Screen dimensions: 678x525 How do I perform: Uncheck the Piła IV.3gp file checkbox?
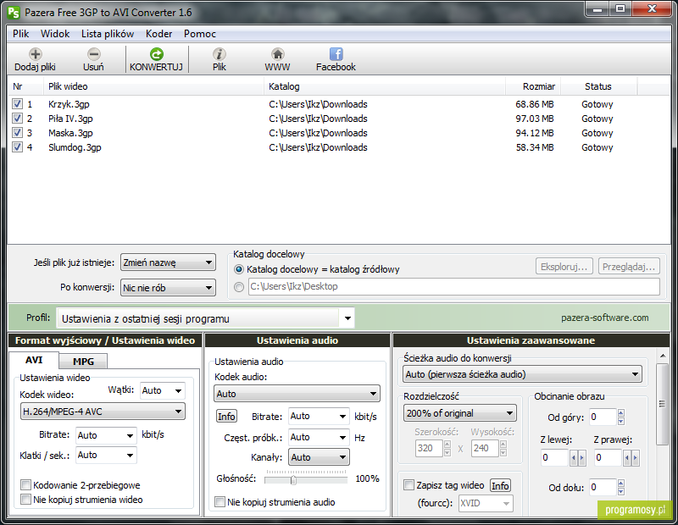click(17, 118)
